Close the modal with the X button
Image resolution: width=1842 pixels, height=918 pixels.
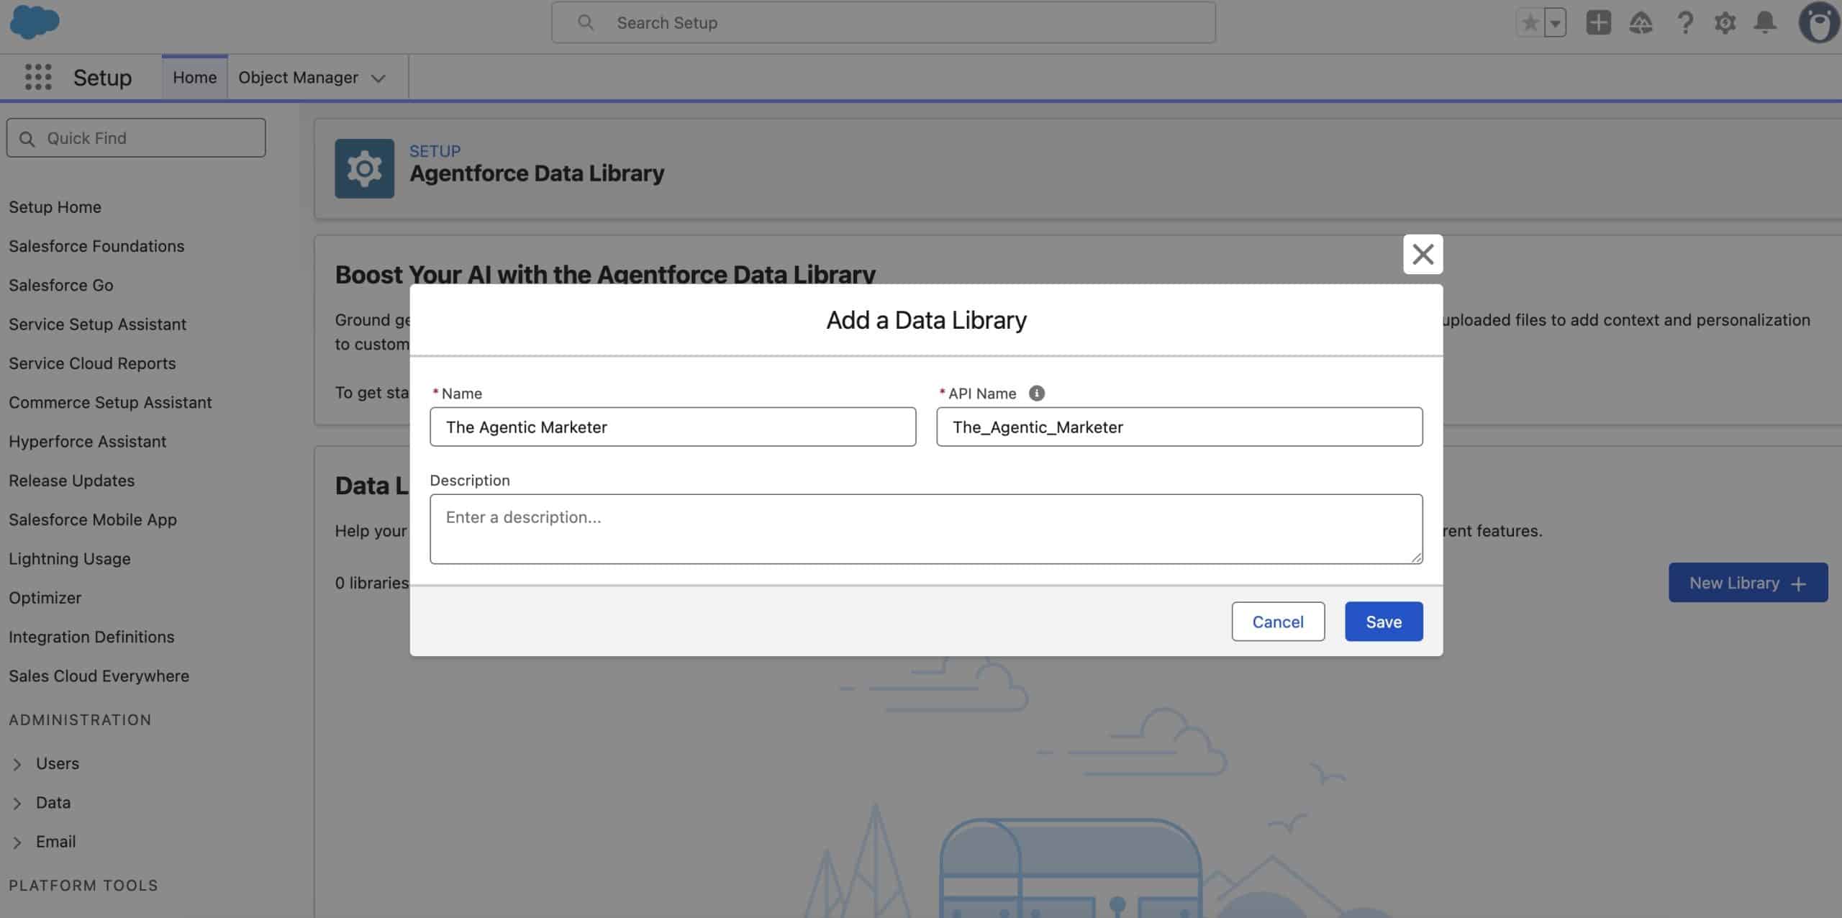pyautogui.click(x=1423, y=254)
